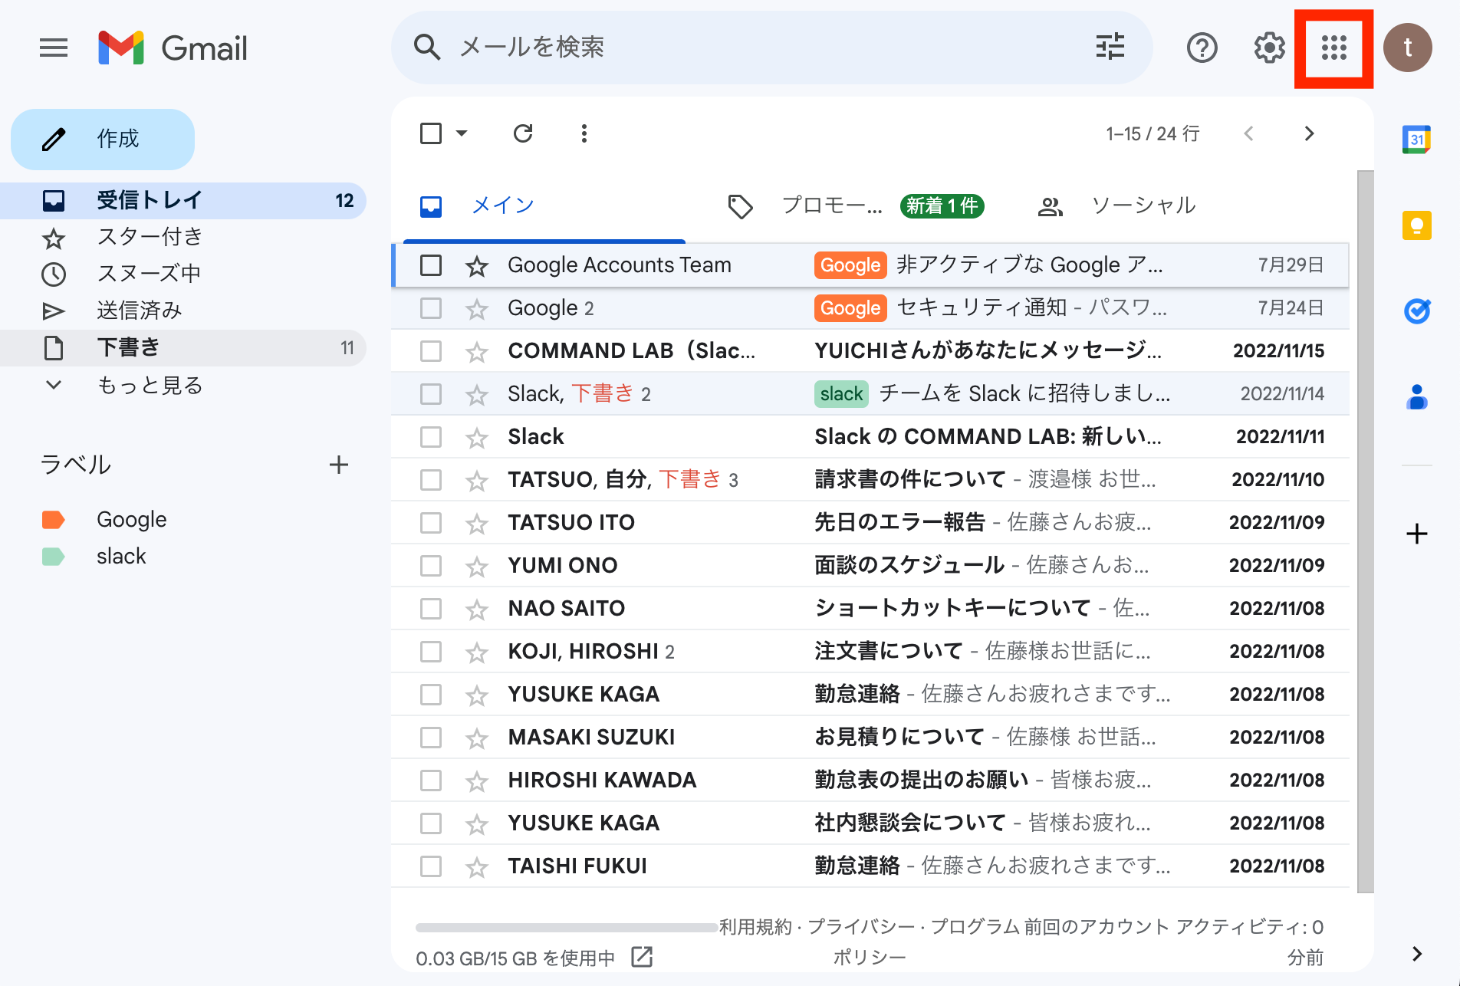Star the COMMAND LAB email
The height and width of the screenshot is (986, 1460).
[477, 352]
